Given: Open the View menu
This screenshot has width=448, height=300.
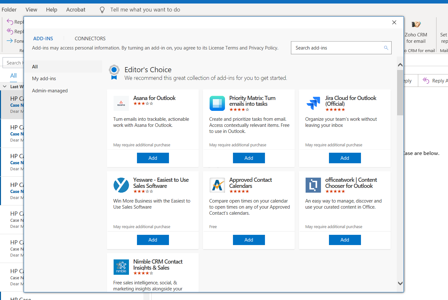Looking at the screenshot, I should 31,10.
